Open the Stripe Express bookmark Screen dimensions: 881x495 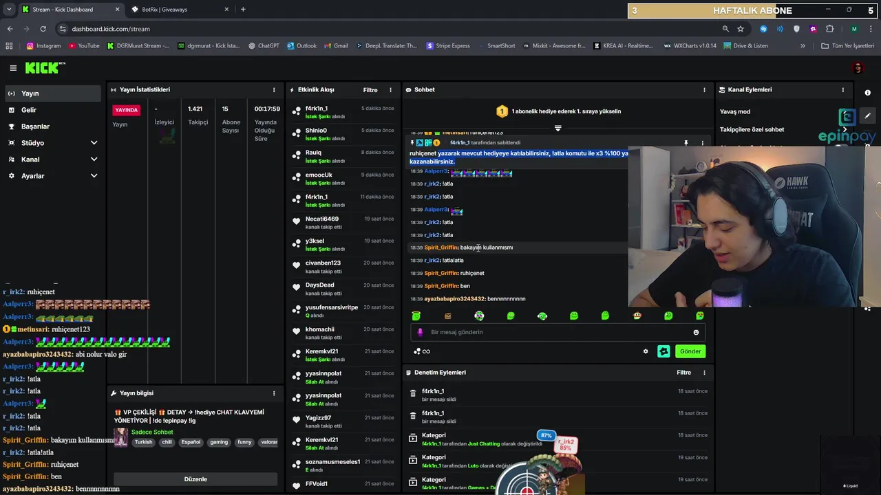(x=448, y=46)
